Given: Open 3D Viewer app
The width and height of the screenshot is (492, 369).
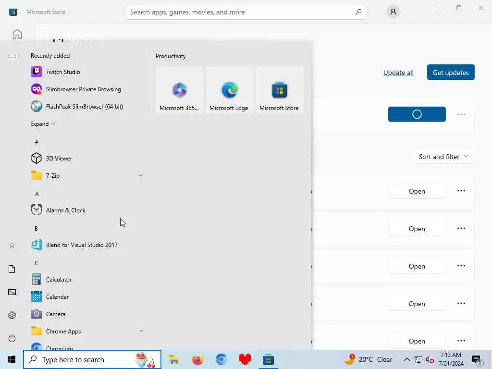Looking at the screenshot, I should 87,159.
